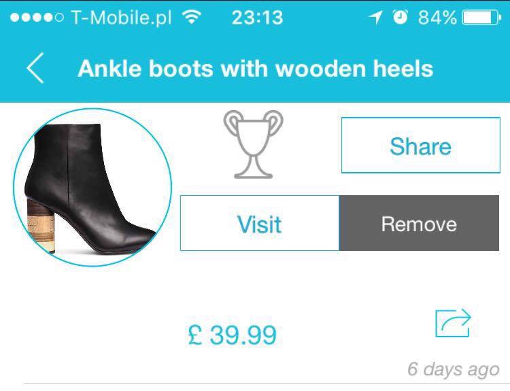Tap the Wi-Fi status icon
The image size is (510, 391).
[192, 16]
